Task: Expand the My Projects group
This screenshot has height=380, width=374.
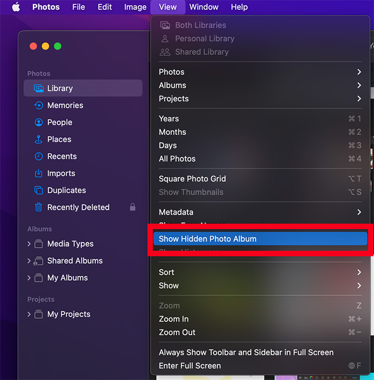Action: (29, 314)
